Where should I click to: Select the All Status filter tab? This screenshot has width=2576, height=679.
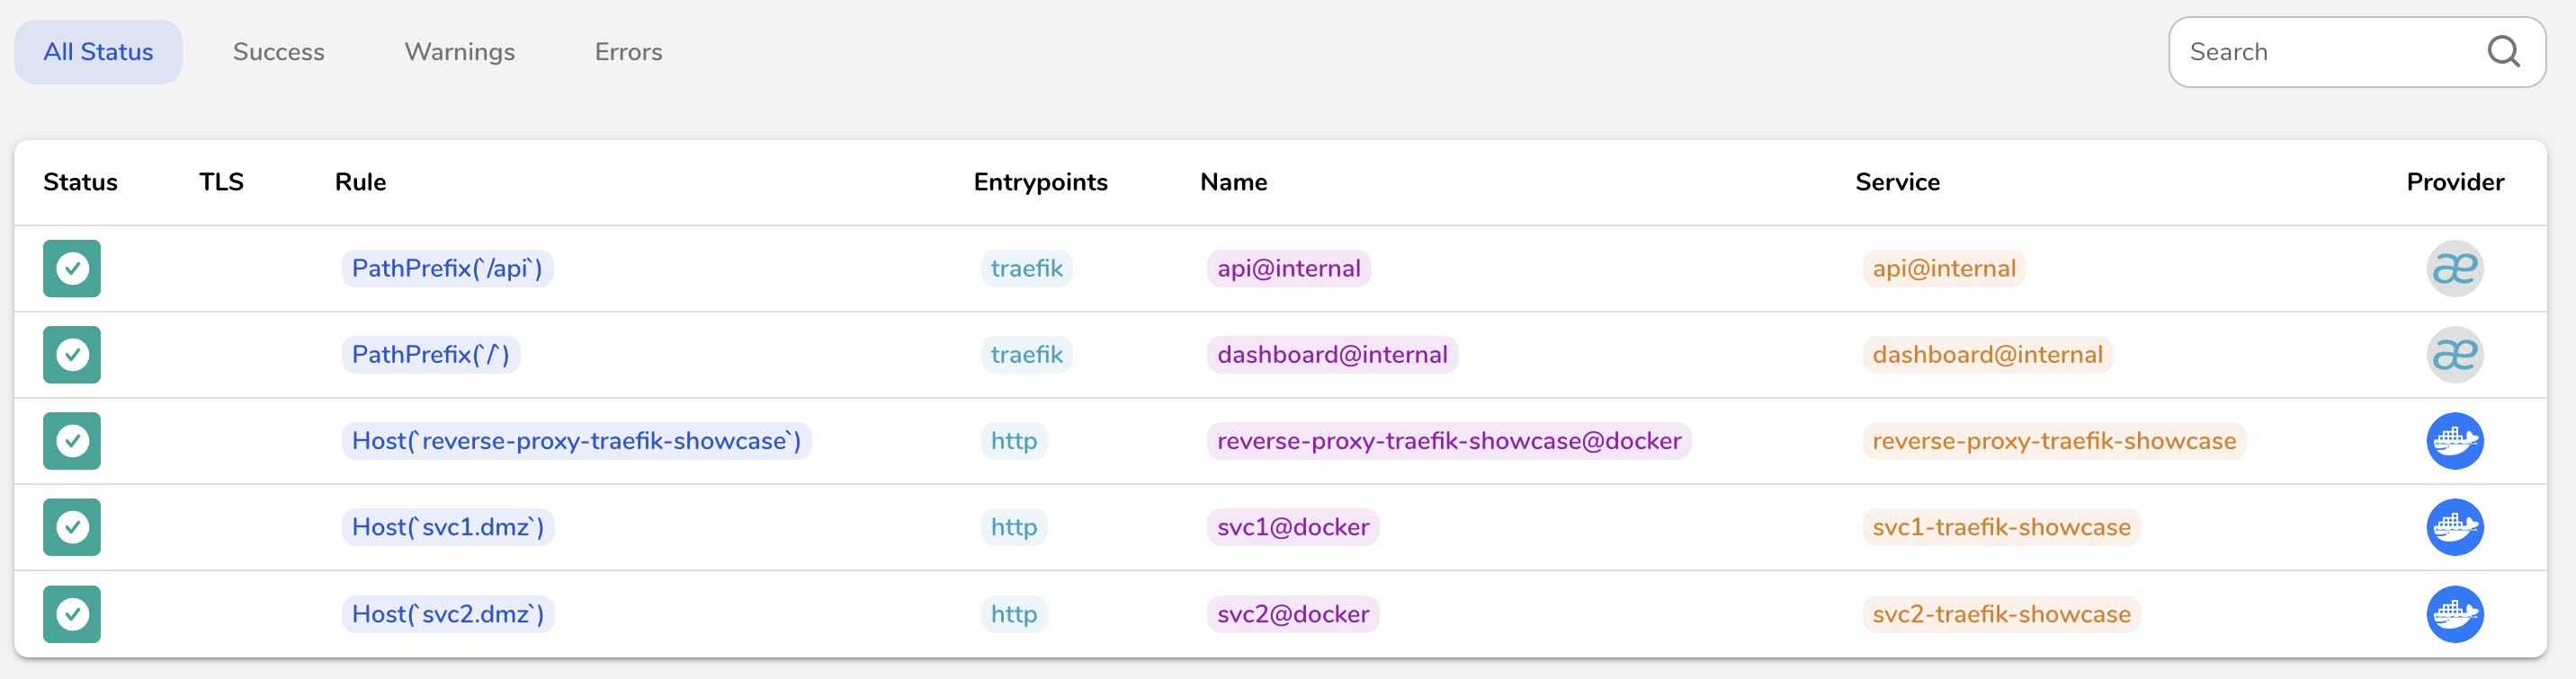tap(98, 52)
